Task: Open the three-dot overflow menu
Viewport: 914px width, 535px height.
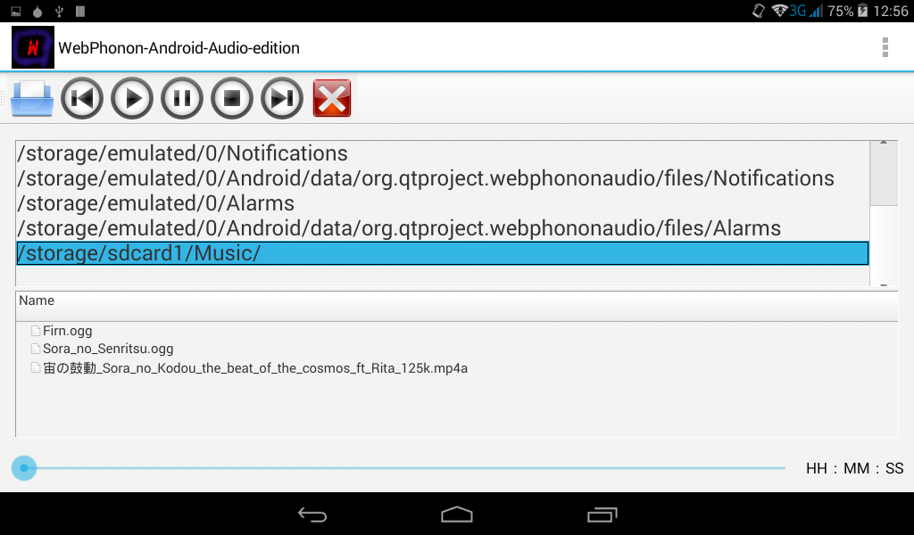Action: [x=885, y=47]
